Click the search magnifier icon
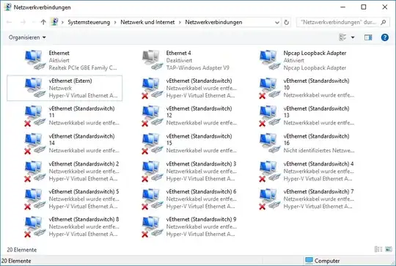The width and height of the screenshot is (396, 266). pyautogui.click(x=384, y=22)
